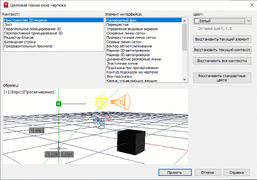Select context 'Пространство 2D-модели'

coord(54,20)
